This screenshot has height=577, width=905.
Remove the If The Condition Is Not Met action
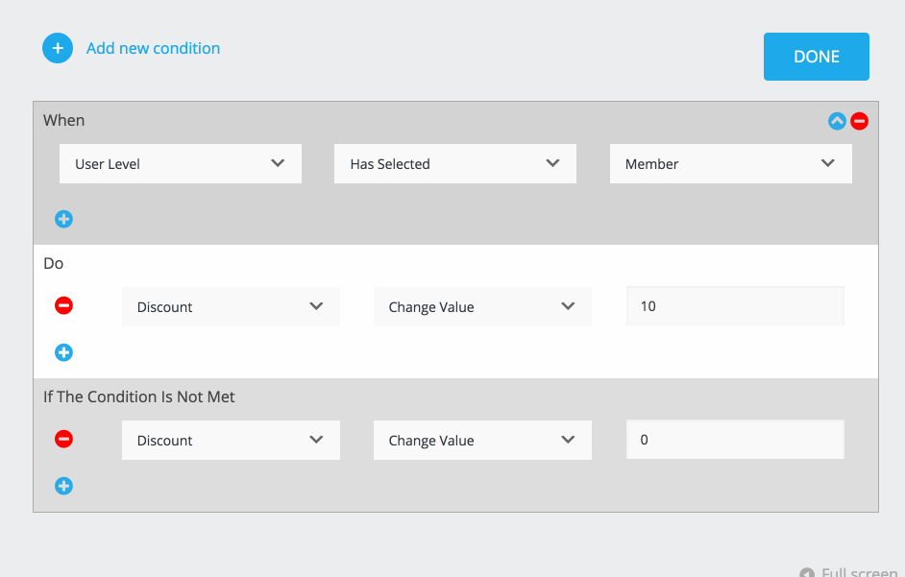pos(63,440)
